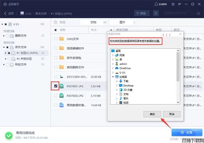Uncheck the P5070001.JPG checkbox

coord(56,86)
